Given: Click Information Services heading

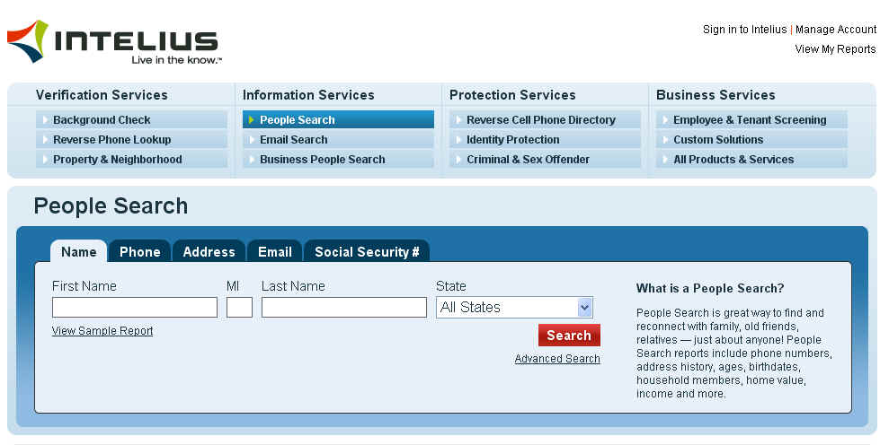Looking at the screenshot, I should tap(308, 95).
